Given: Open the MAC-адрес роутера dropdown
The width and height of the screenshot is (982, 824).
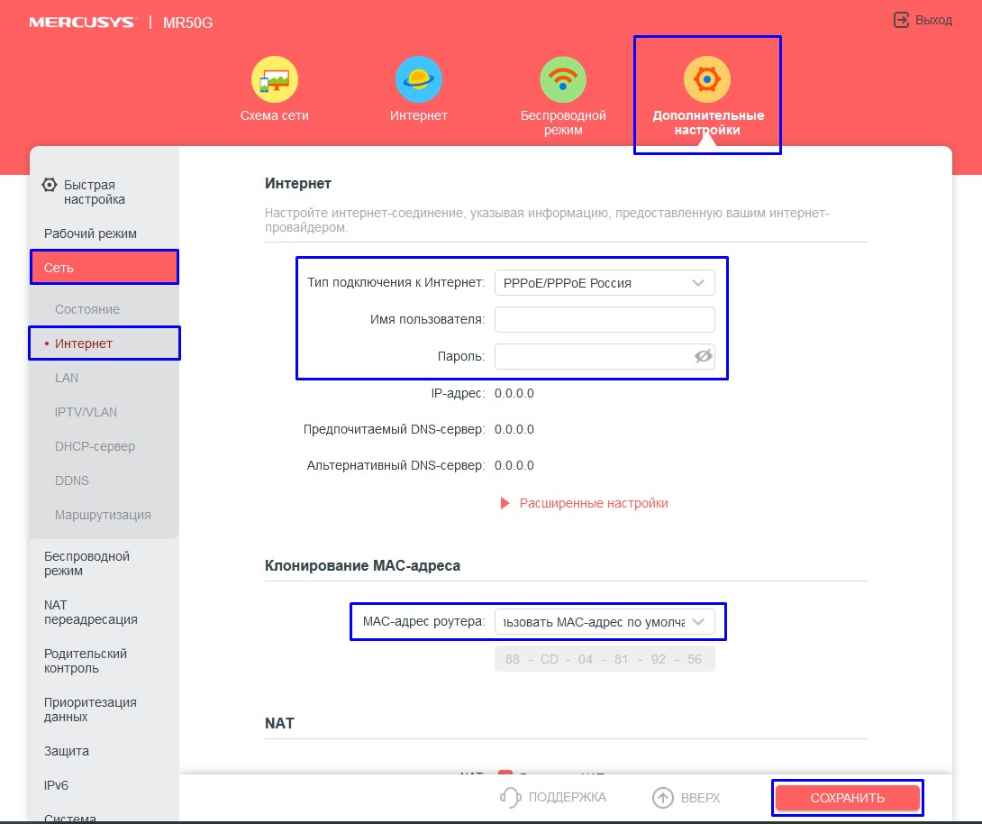Looking at the screenshot, I should pyautogui.click(x=605, y=622).
